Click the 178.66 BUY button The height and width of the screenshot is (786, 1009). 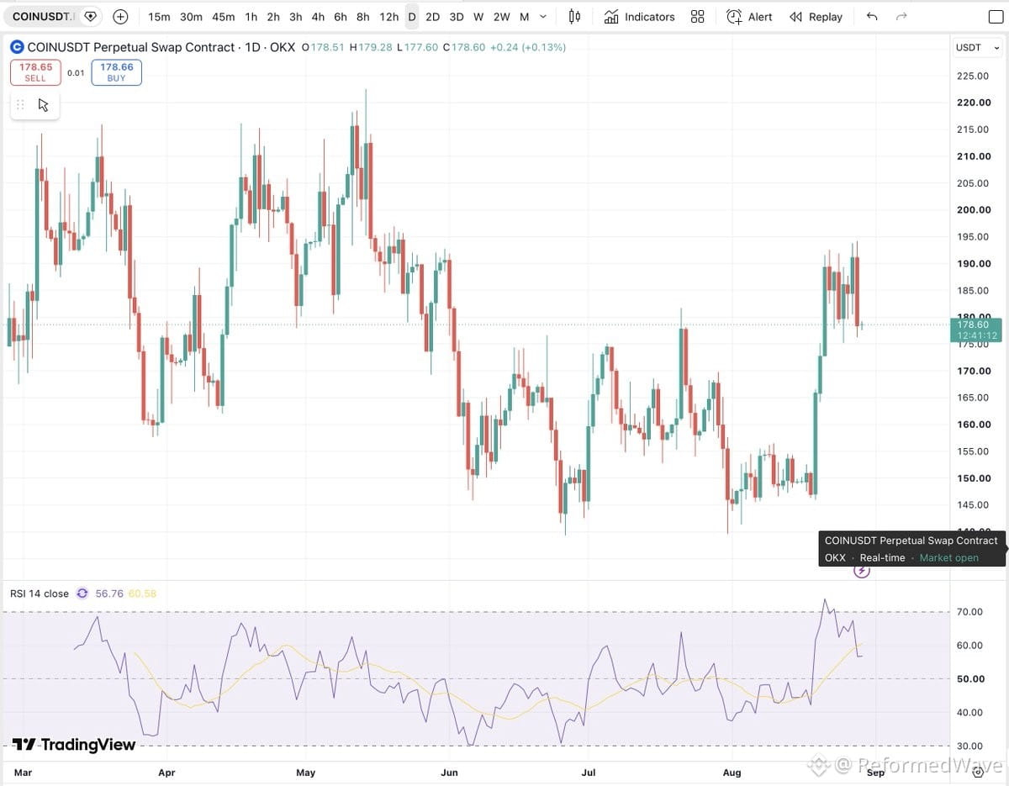click(x=116, y=72)
